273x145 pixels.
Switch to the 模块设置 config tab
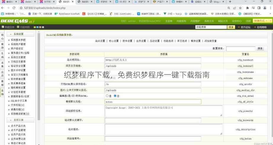point(196,41)
